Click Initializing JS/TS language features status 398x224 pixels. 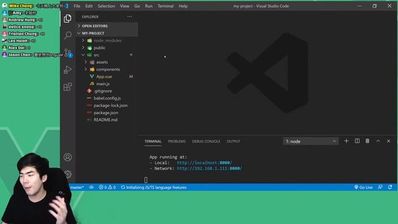pyautogui.click(x=154, y=187)
